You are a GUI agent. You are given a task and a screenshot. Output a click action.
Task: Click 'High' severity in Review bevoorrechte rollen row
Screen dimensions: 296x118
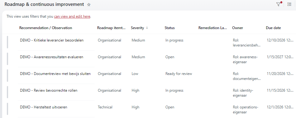(136, 90)
